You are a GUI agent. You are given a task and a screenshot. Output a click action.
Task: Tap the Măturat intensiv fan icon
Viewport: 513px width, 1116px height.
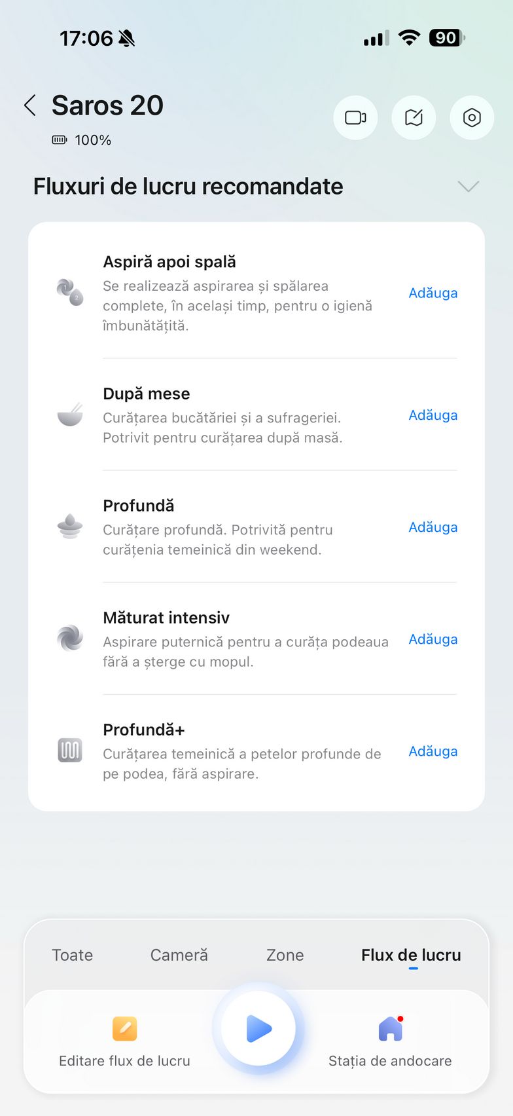coord(70,639)
